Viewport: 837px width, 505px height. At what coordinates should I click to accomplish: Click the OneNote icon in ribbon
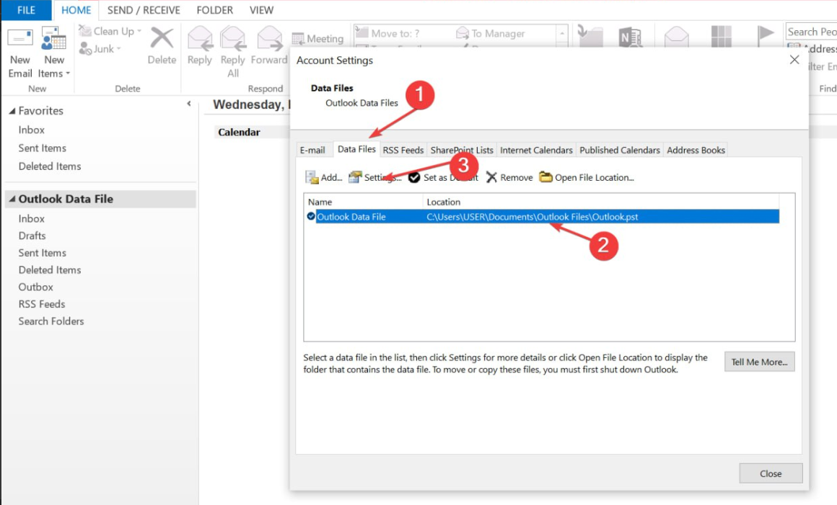point(630,37)
